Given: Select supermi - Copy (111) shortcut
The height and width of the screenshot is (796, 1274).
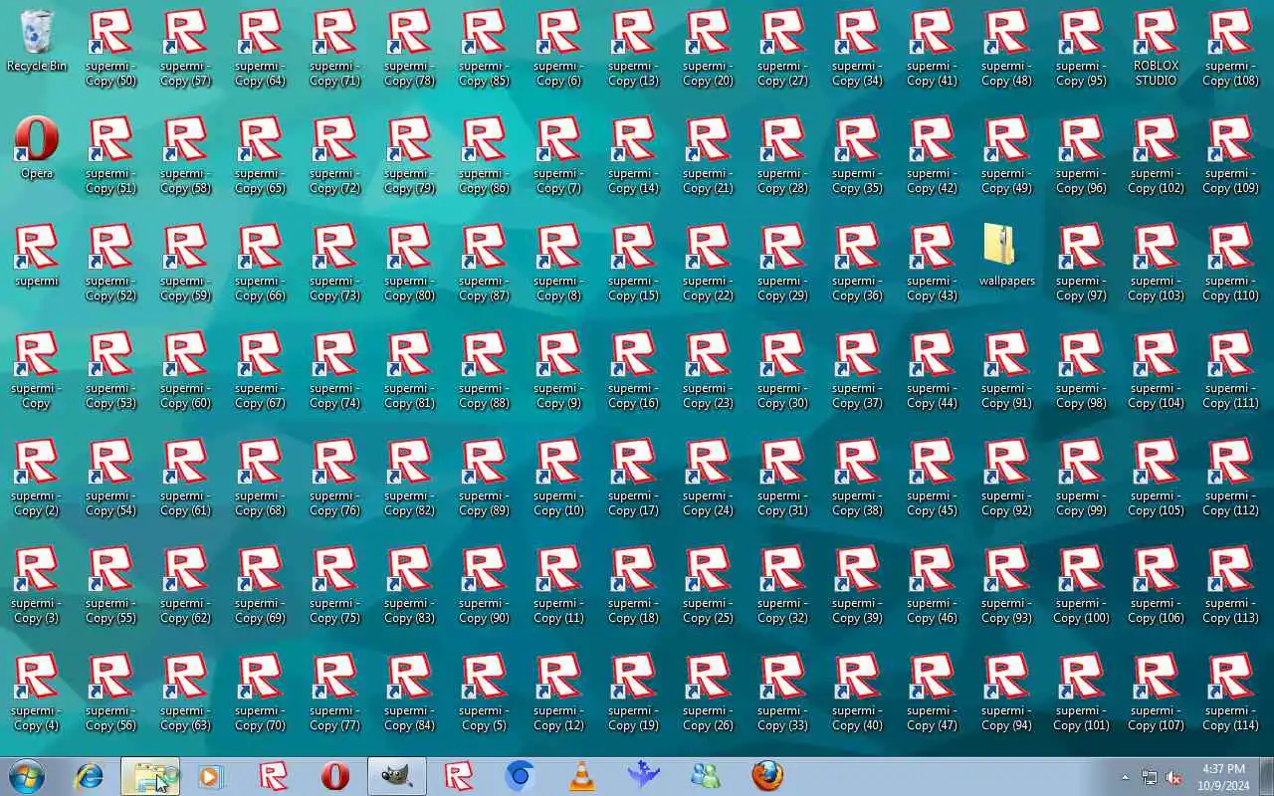Looking at the screenshot, I should point(1231,370).
